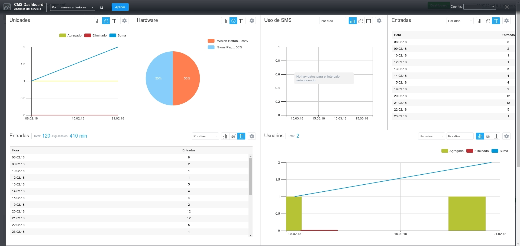The image size is (520, 246).
Task: Open the Cuenta account selector
Action: (479, 6)
